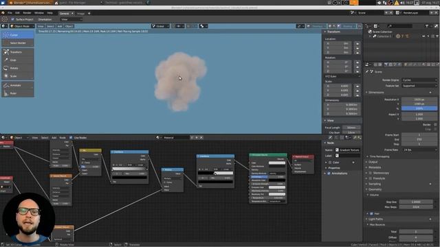Click the Resolution X field
The image size is (440, 247).
pyautogui.click(x=419, y=99)
